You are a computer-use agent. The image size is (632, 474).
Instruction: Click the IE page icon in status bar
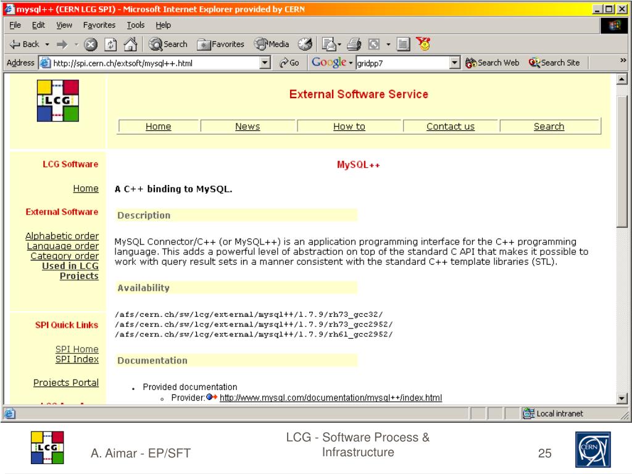point(10,414)
